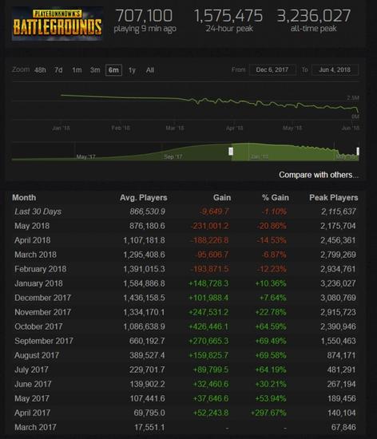
Task: Select the August 2017 row label
Action: coord(37,355)
